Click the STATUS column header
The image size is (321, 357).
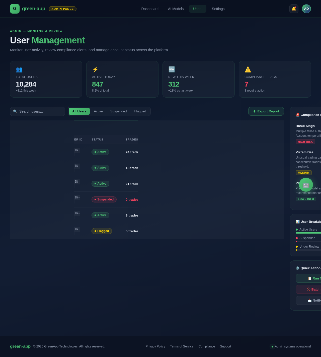(97, 139)
